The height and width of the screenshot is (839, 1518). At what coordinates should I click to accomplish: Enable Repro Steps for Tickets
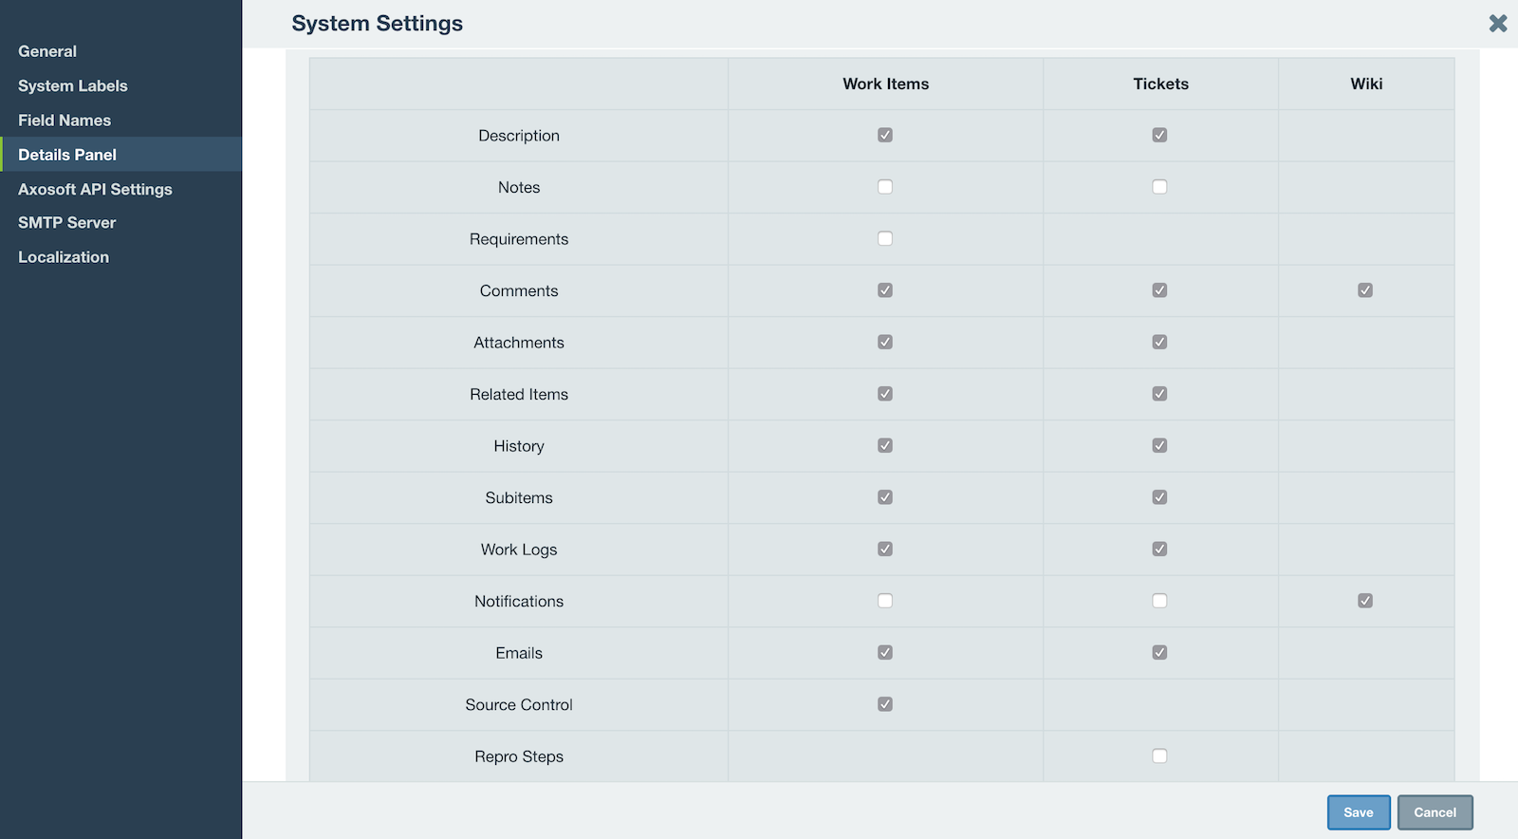[1159, 756]
